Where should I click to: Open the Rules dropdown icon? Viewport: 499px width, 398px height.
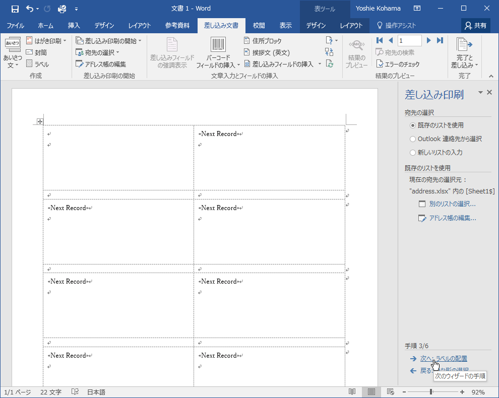tap(331, 40)
